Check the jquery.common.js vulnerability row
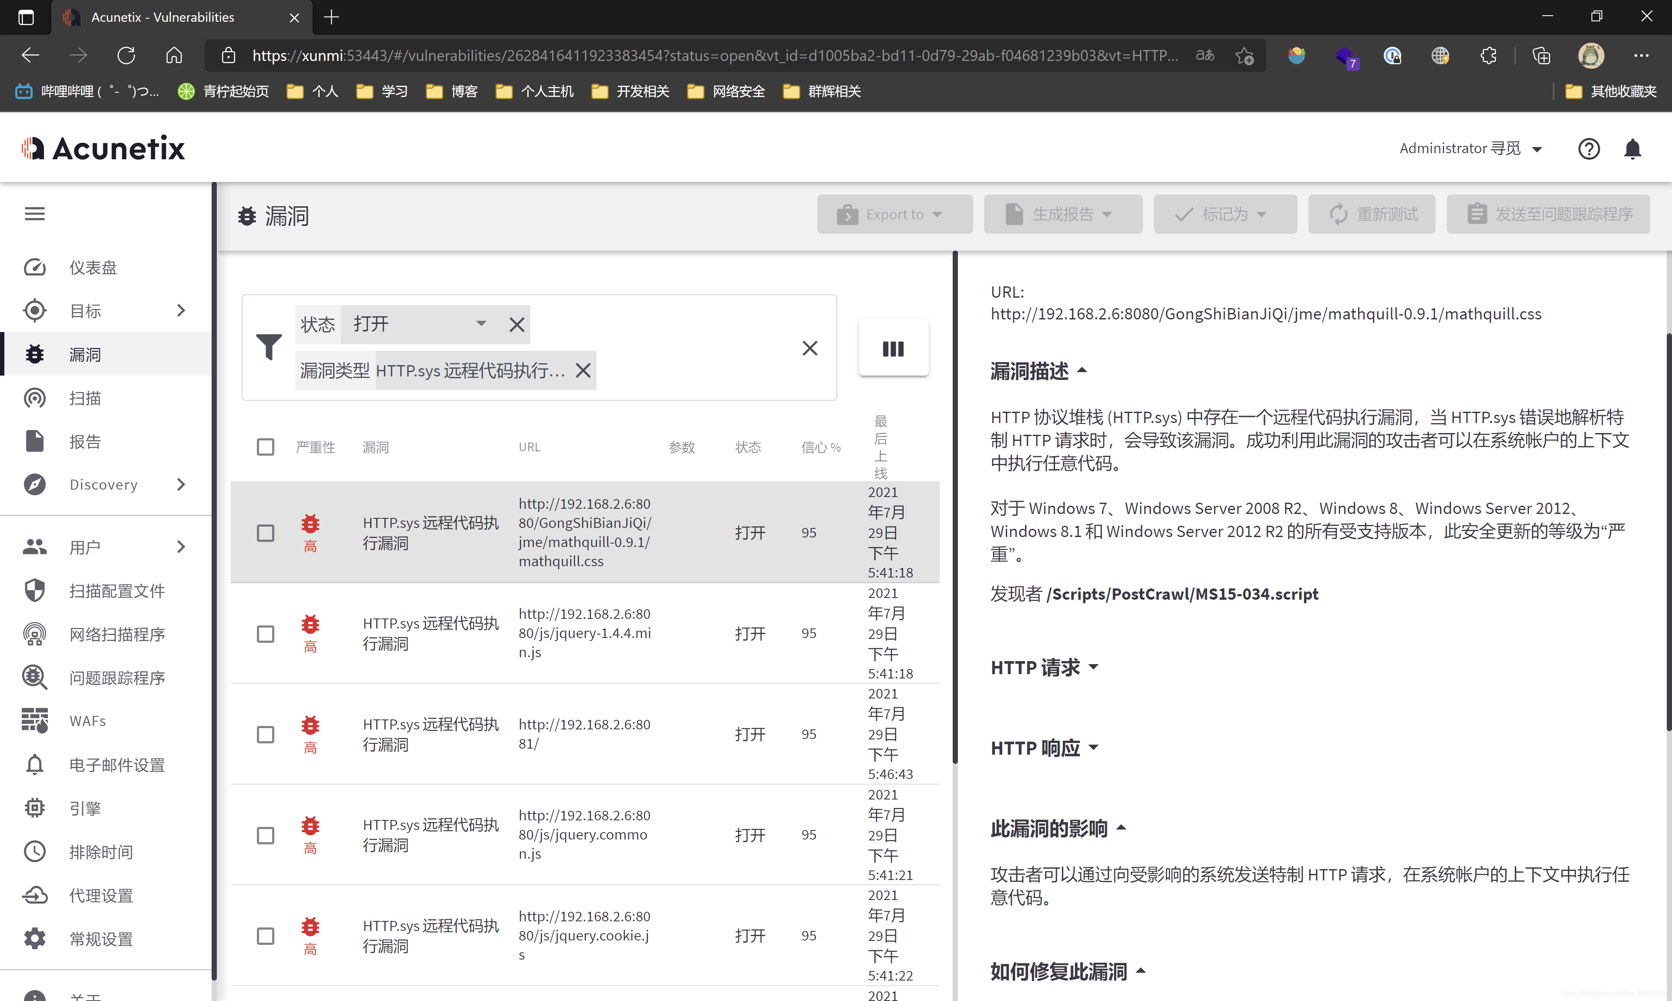This screenshot has height=1001, width=1672. [265, 835]
